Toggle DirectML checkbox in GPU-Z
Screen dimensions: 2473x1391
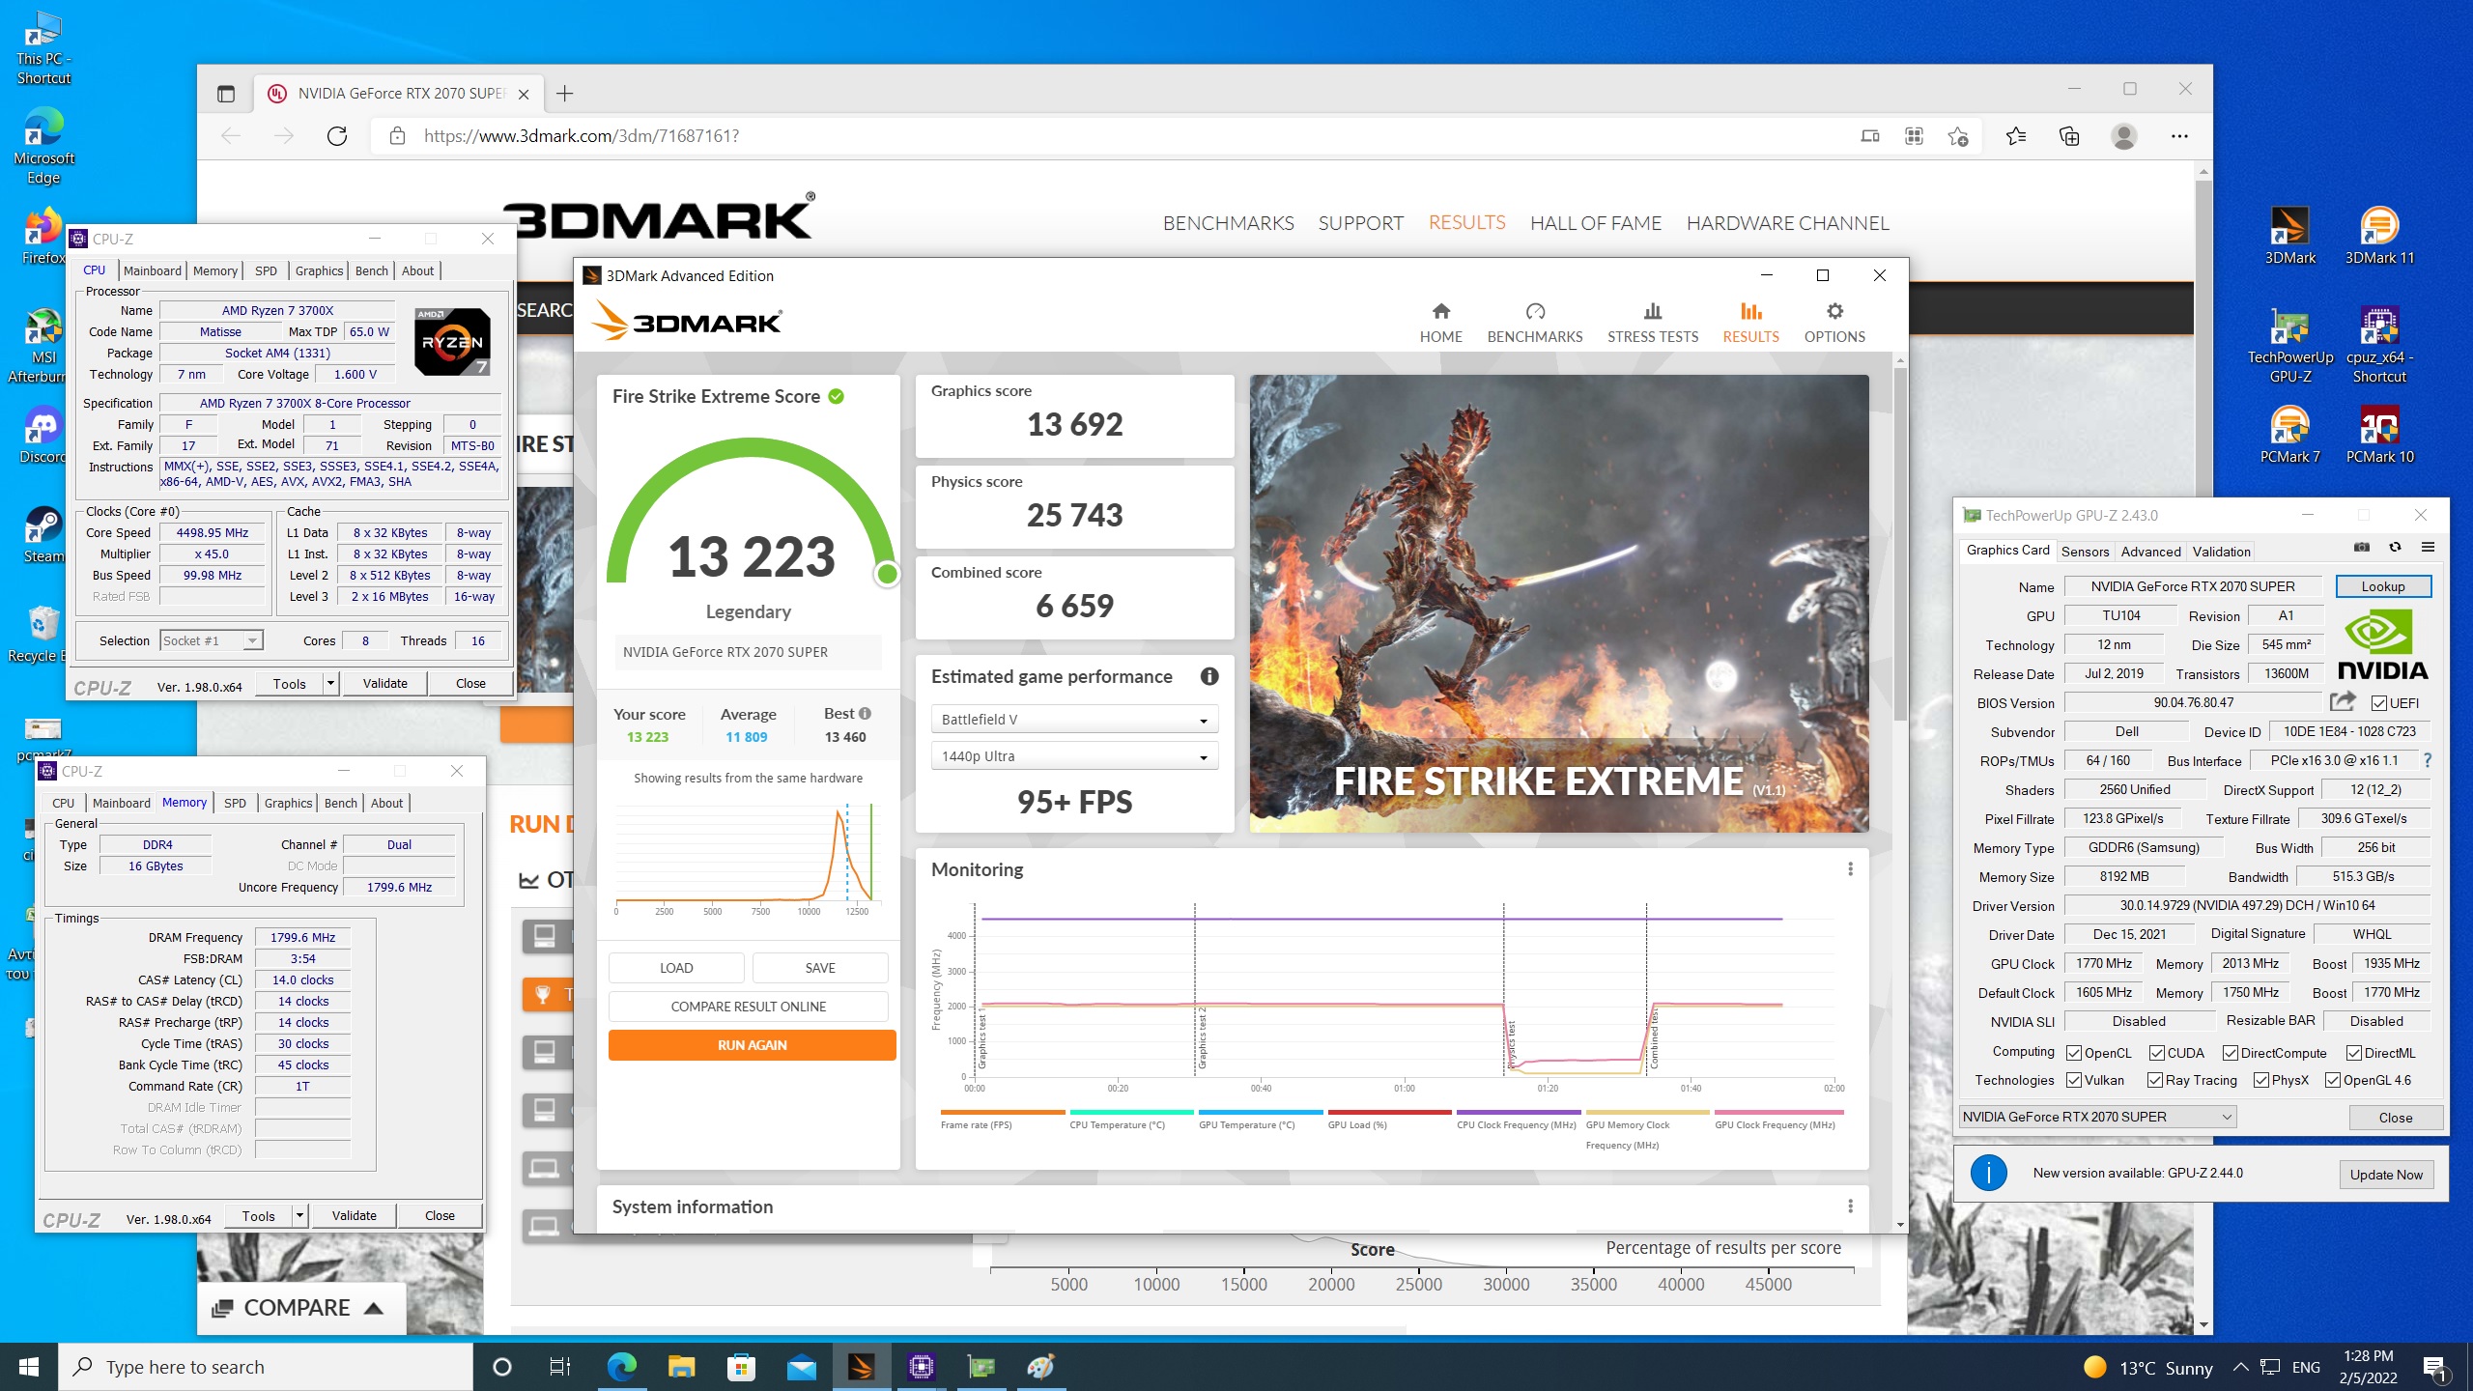coord(2354,1053)
